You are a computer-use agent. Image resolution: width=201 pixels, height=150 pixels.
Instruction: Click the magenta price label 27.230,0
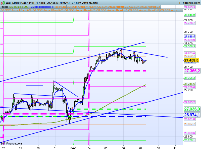point(189,87)
